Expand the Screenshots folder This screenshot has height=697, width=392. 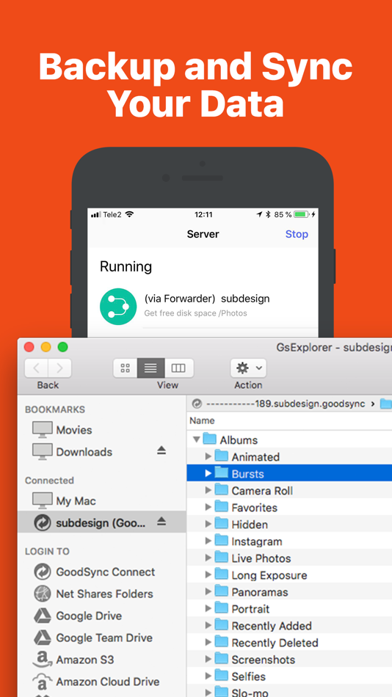pos(208,660)
